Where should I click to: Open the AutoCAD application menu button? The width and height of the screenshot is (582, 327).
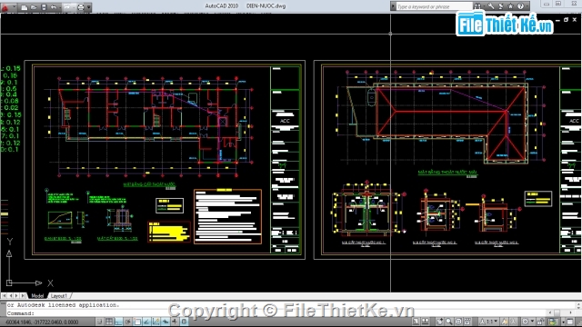[x=5, y=6]
